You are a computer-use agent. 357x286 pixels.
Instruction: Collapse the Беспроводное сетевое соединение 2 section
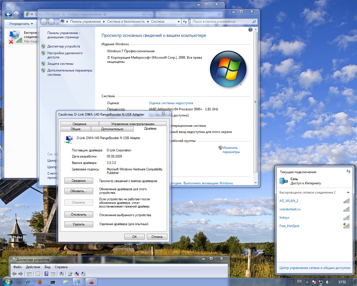pyautogui.click(x=348, y=192)
